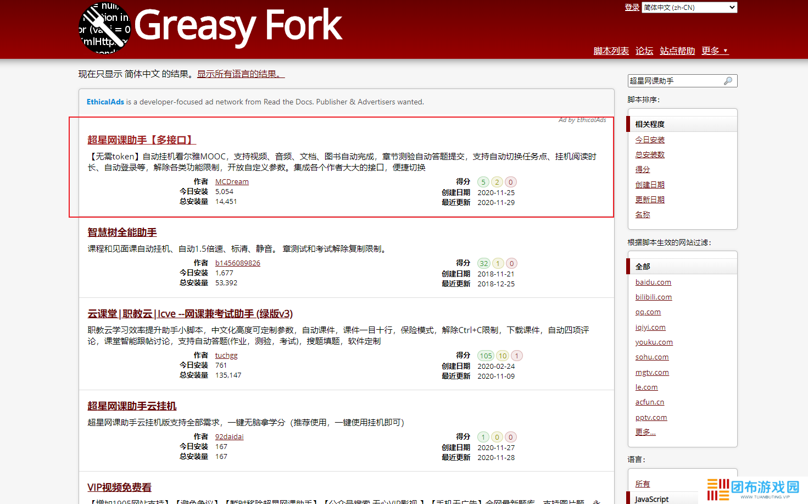Viewport: 808px width, 504px height.
Task: Click the 135,147 total installs value
Action: tap(228, 375)
